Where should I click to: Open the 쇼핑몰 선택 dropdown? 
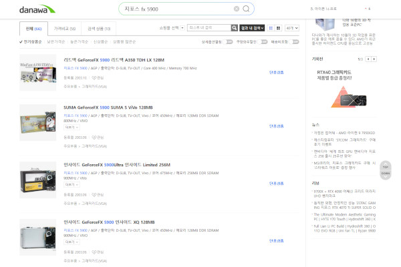(x=172, y=28)
